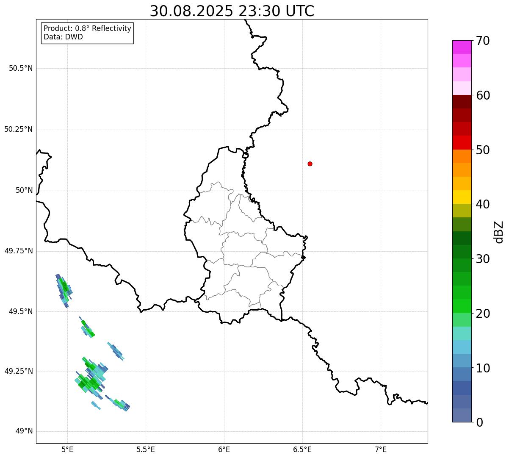Click the dBZ colorbar axis label
Viewport: 509px width, 458px height.
coord(499,232)
